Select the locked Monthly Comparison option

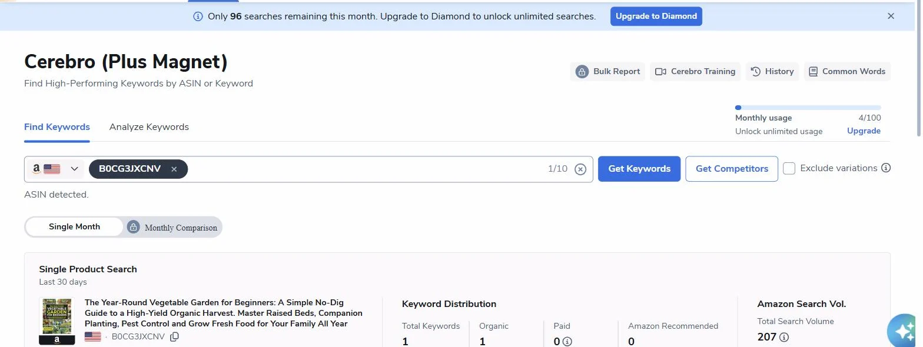pos(173,228)
